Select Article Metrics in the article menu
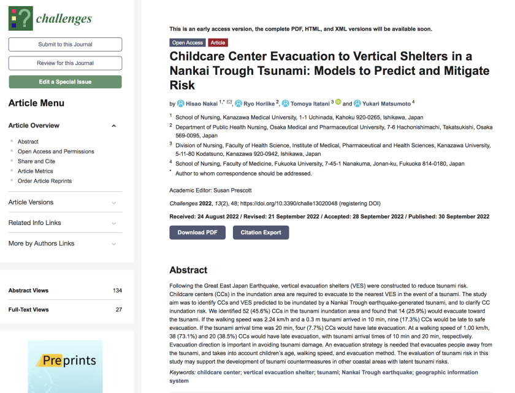This screenshot has width=515, height=393. click(x=35, y=171)
